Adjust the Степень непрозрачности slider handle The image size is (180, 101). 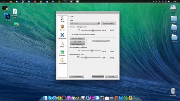93,30
